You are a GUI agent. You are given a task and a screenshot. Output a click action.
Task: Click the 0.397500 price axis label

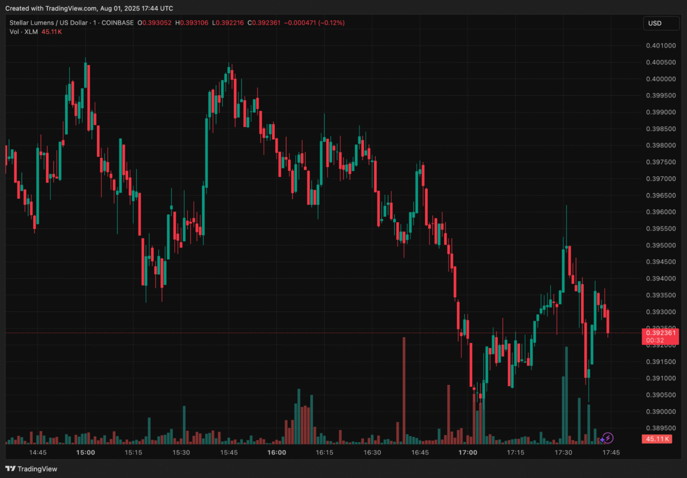point(661,162)
